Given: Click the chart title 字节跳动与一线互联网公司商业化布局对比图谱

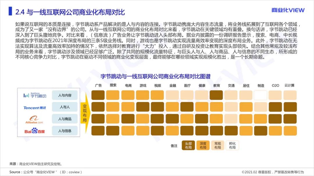Looking at the screenshot, I should (155, 76).
